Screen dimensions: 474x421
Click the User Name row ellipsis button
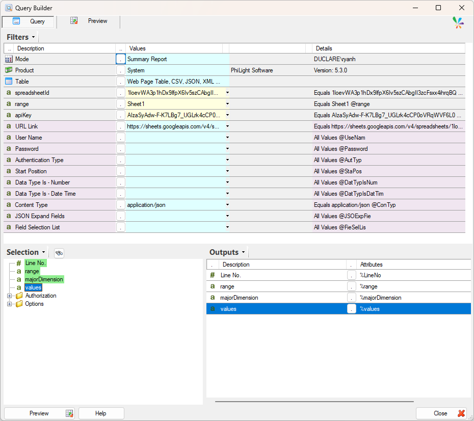click(121, 138)
